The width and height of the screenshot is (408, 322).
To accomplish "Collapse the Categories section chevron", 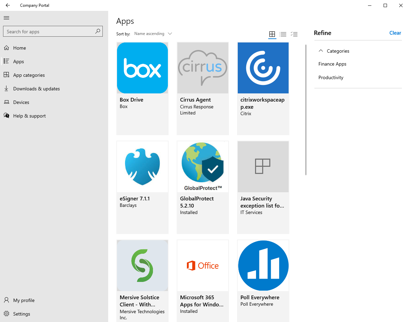I will tap(321, 51).
